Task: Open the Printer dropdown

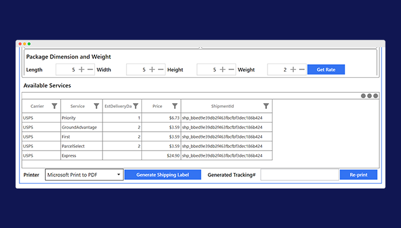Action: coord(84,175)
